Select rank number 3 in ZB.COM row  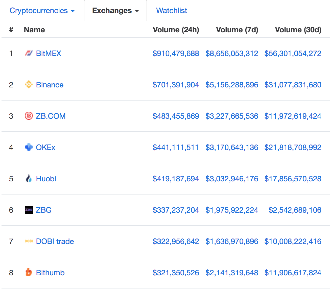[x=11, y=116]
